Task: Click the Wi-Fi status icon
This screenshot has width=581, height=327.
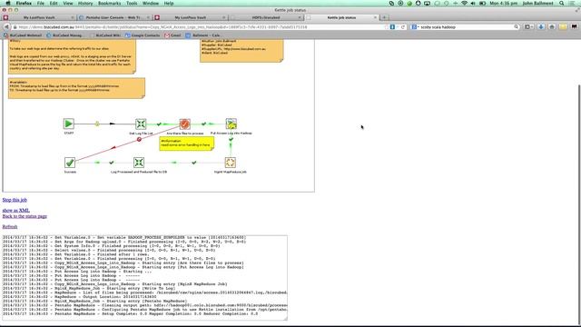Action: click(x=464, y=4)
